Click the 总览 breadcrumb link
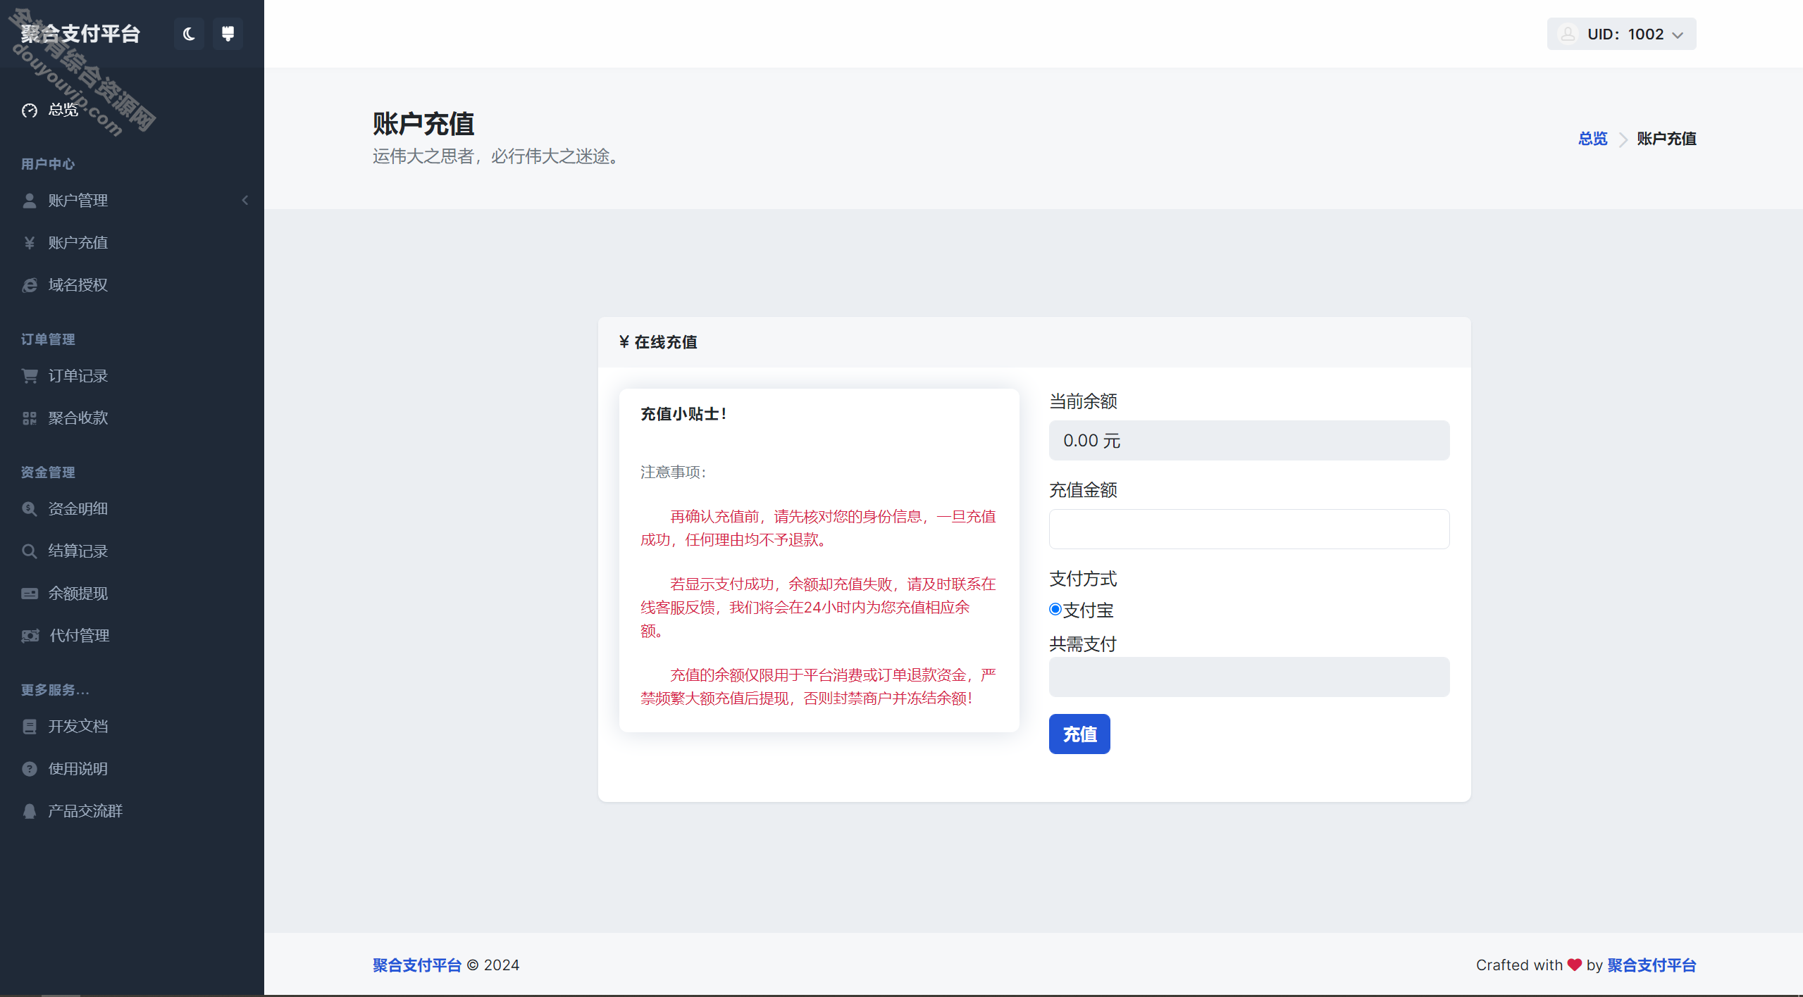Viewport: 1803px width, 997px height. tap(1593, 139)
